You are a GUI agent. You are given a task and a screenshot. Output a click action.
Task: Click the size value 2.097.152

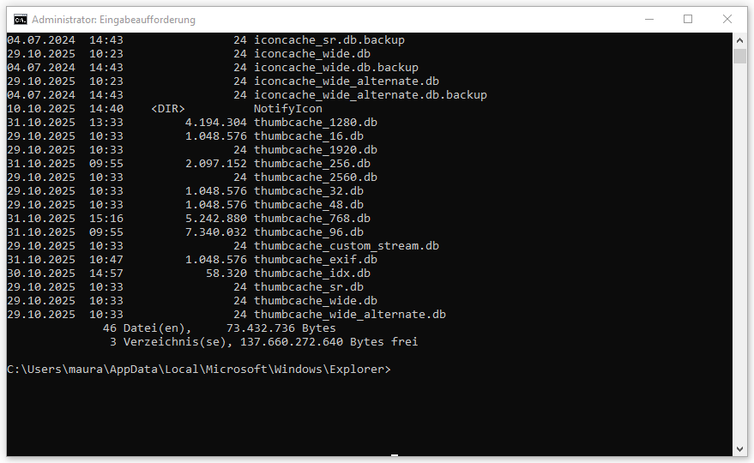click(x=216, y=164)
